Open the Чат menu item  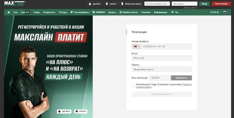click(x=175, y=12)
